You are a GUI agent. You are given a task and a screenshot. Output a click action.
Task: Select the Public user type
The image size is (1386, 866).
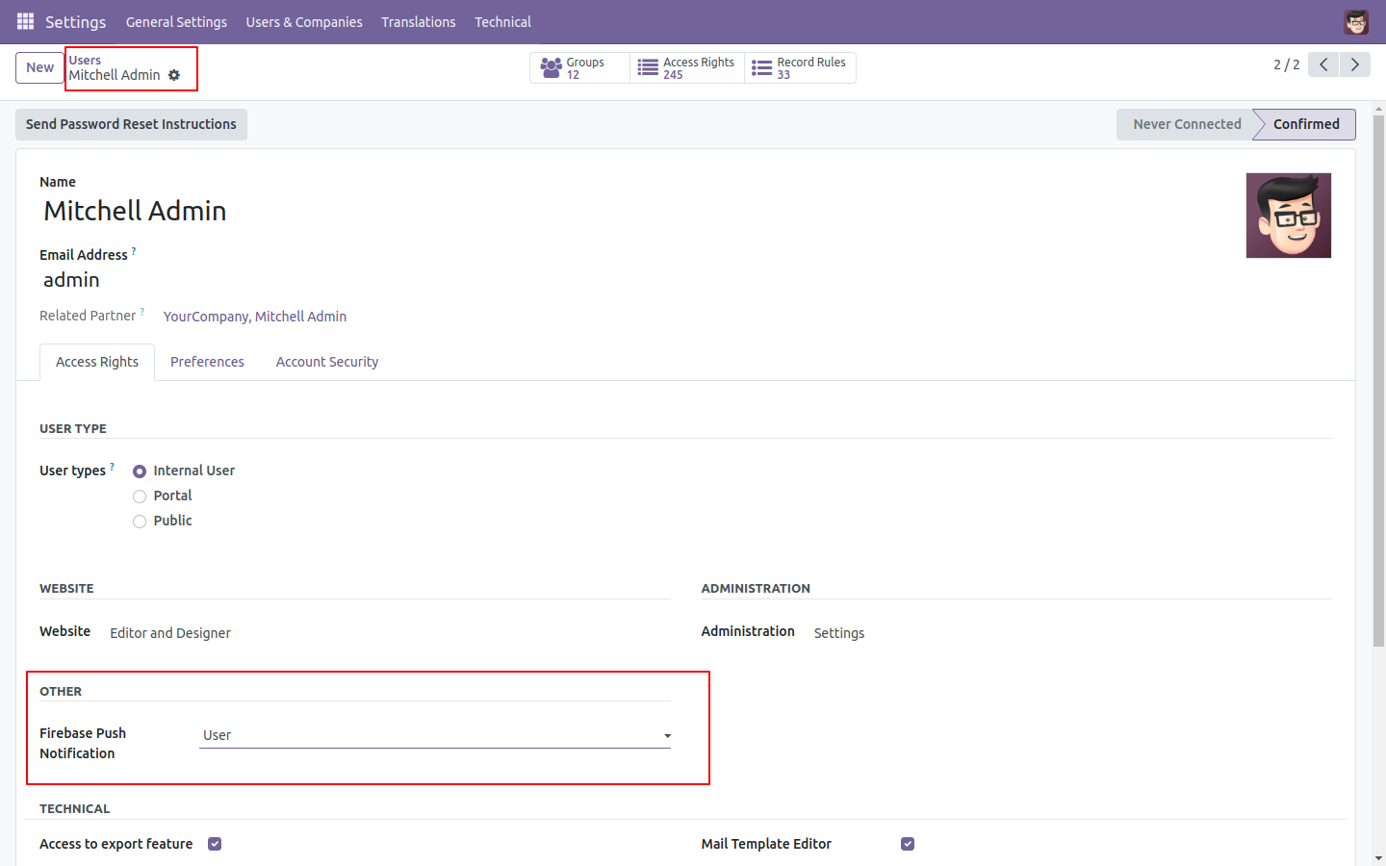[x=140, y=522]
